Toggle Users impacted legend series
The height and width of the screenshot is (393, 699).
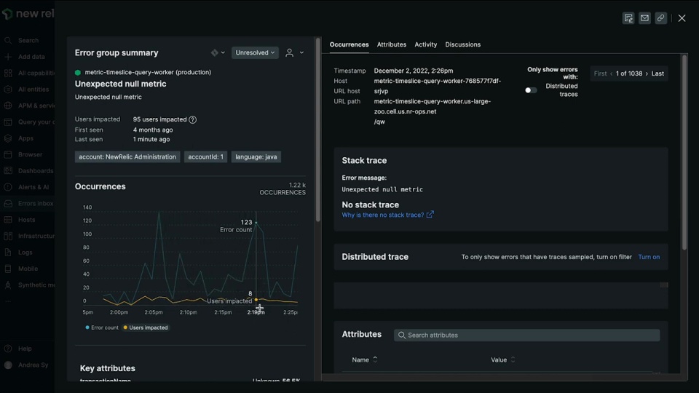click(146, 327)
